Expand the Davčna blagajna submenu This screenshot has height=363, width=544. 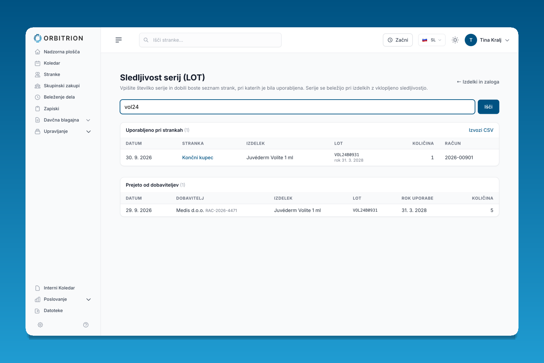tap(89, 120)
